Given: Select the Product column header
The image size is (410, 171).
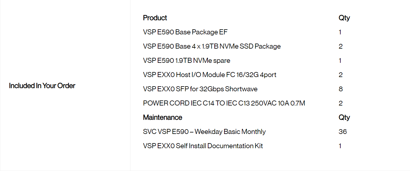Looking at the screenshot, I should coord(155,18).
